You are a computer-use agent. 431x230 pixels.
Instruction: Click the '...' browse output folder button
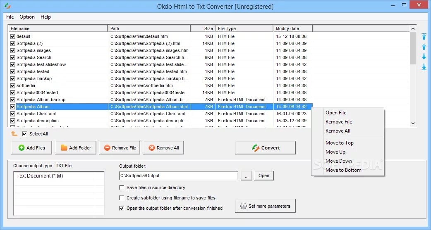click(x=247, y=175)
